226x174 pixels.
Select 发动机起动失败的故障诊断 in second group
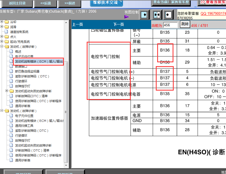[33, 145]
